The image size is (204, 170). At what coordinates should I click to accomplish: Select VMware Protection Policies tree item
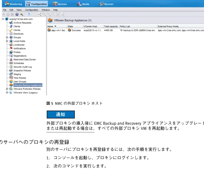27,89
